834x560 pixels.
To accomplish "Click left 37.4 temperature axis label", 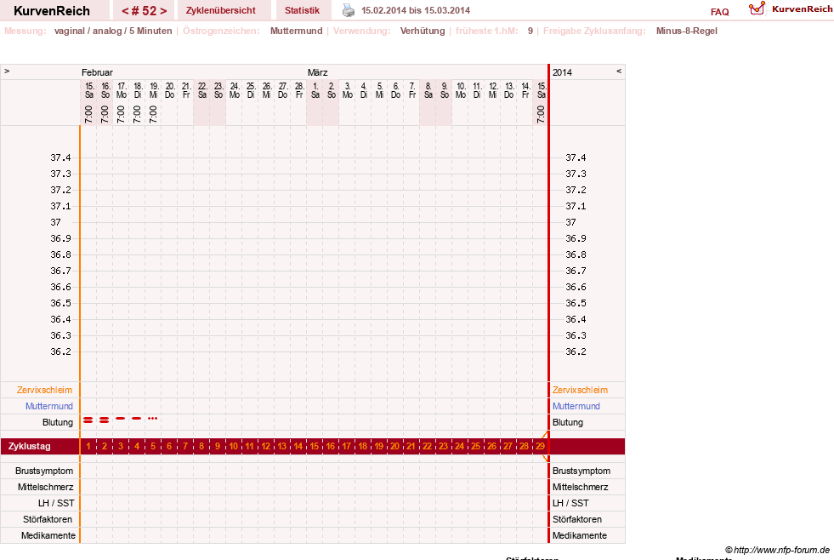I will (60, 157).
